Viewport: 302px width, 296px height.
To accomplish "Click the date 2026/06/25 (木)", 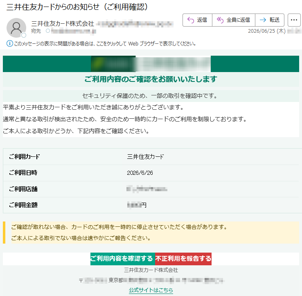I will pyautogui.click(x=266, y=31).
